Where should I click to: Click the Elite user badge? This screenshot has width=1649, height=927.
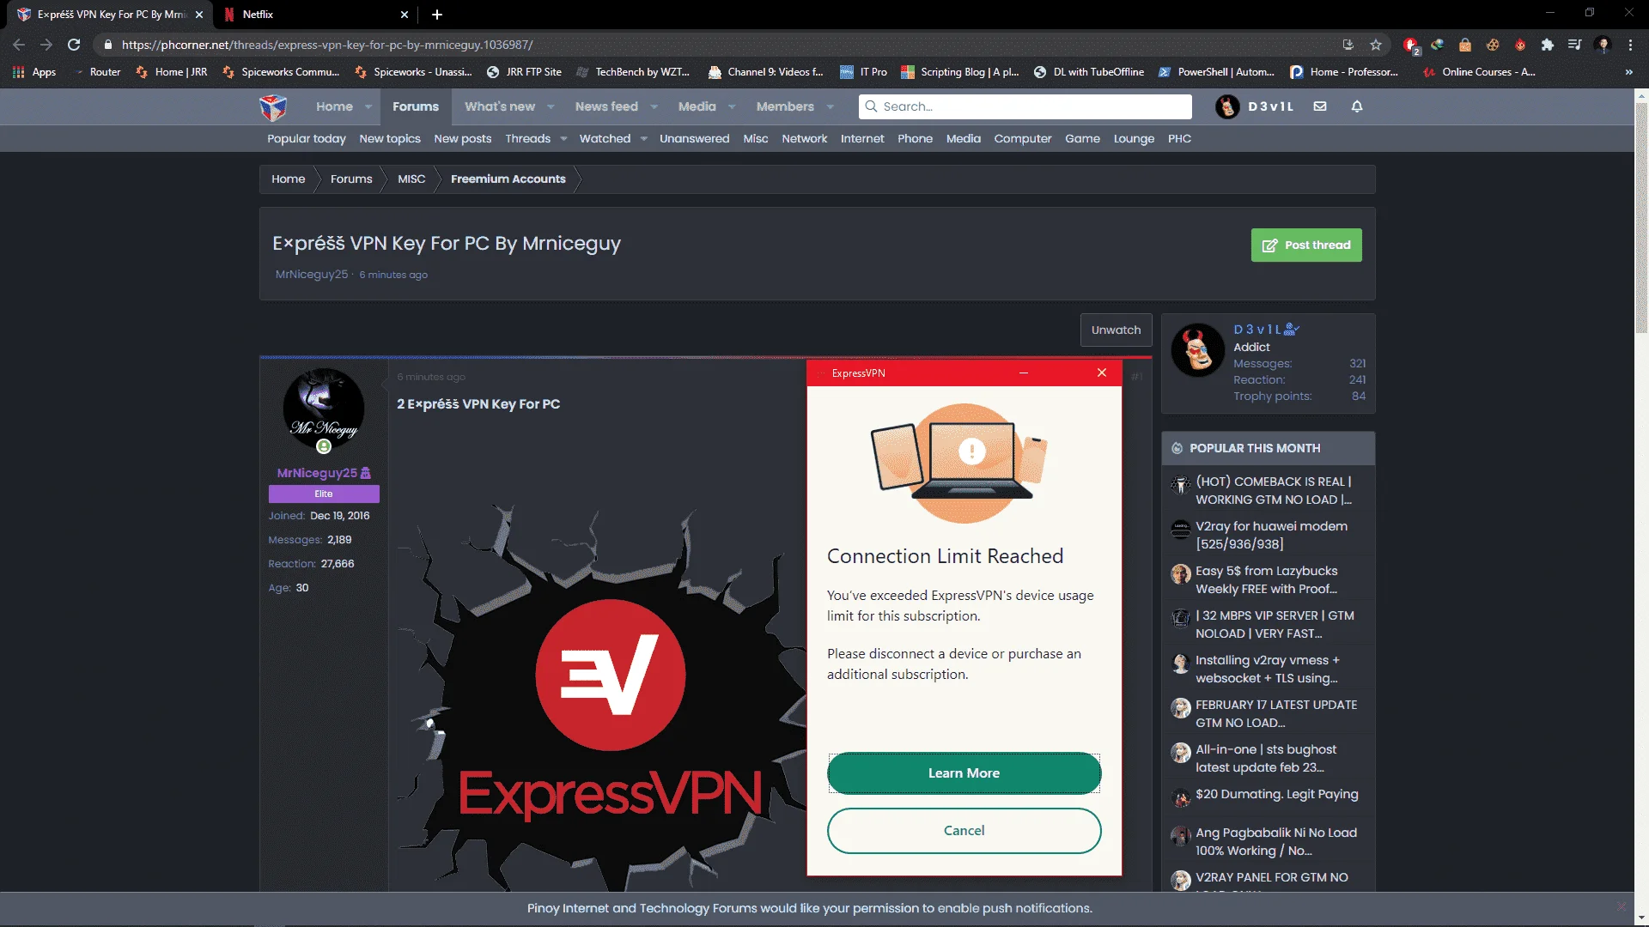pyautogui.click(x=324, y=494)
